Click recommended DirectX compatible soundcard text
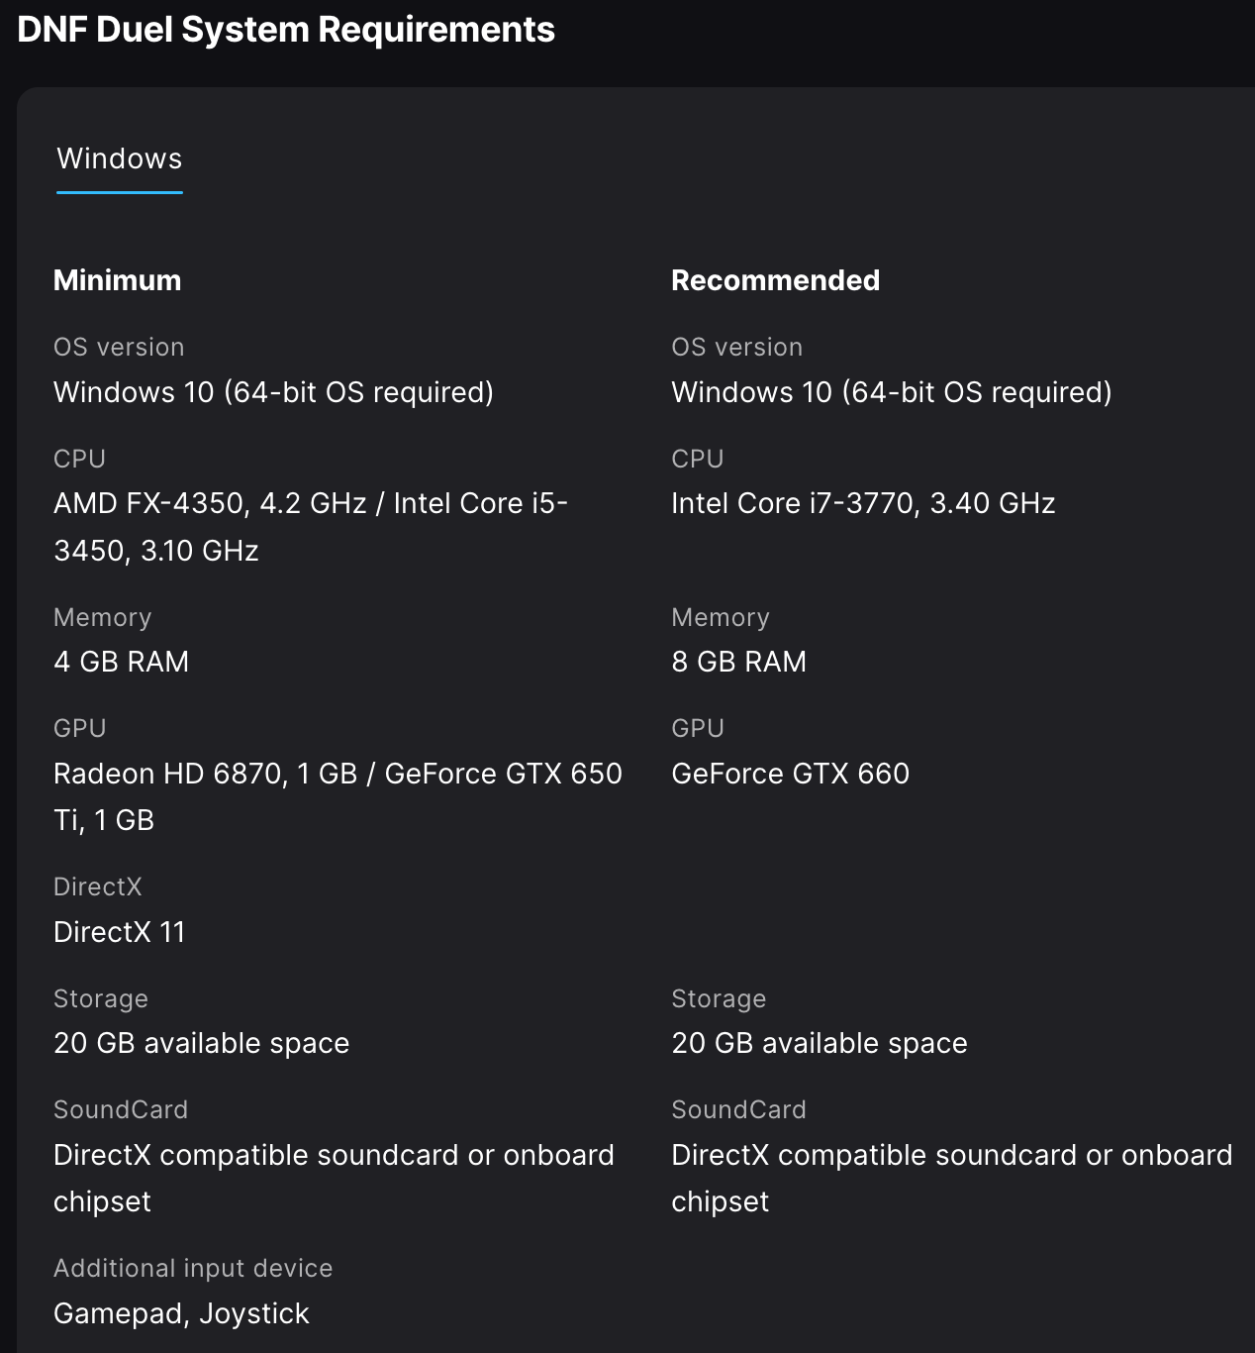Viewport: 1255px width, 1353px height. pos(951,1178)
